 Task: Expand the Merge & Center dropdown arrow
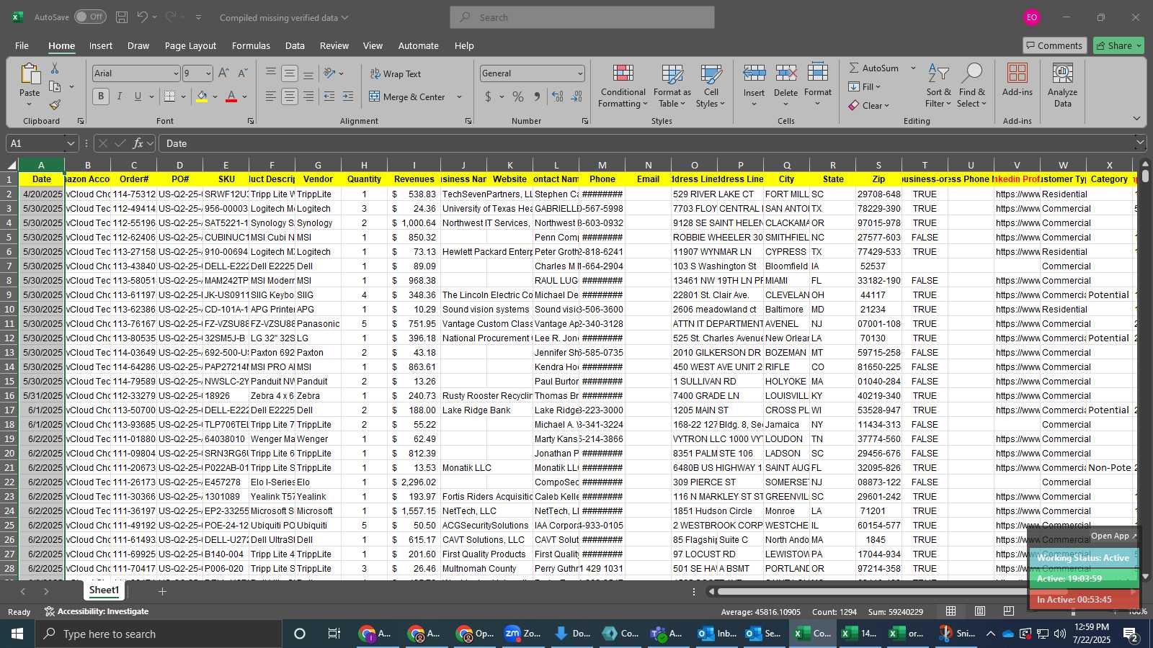459,96
